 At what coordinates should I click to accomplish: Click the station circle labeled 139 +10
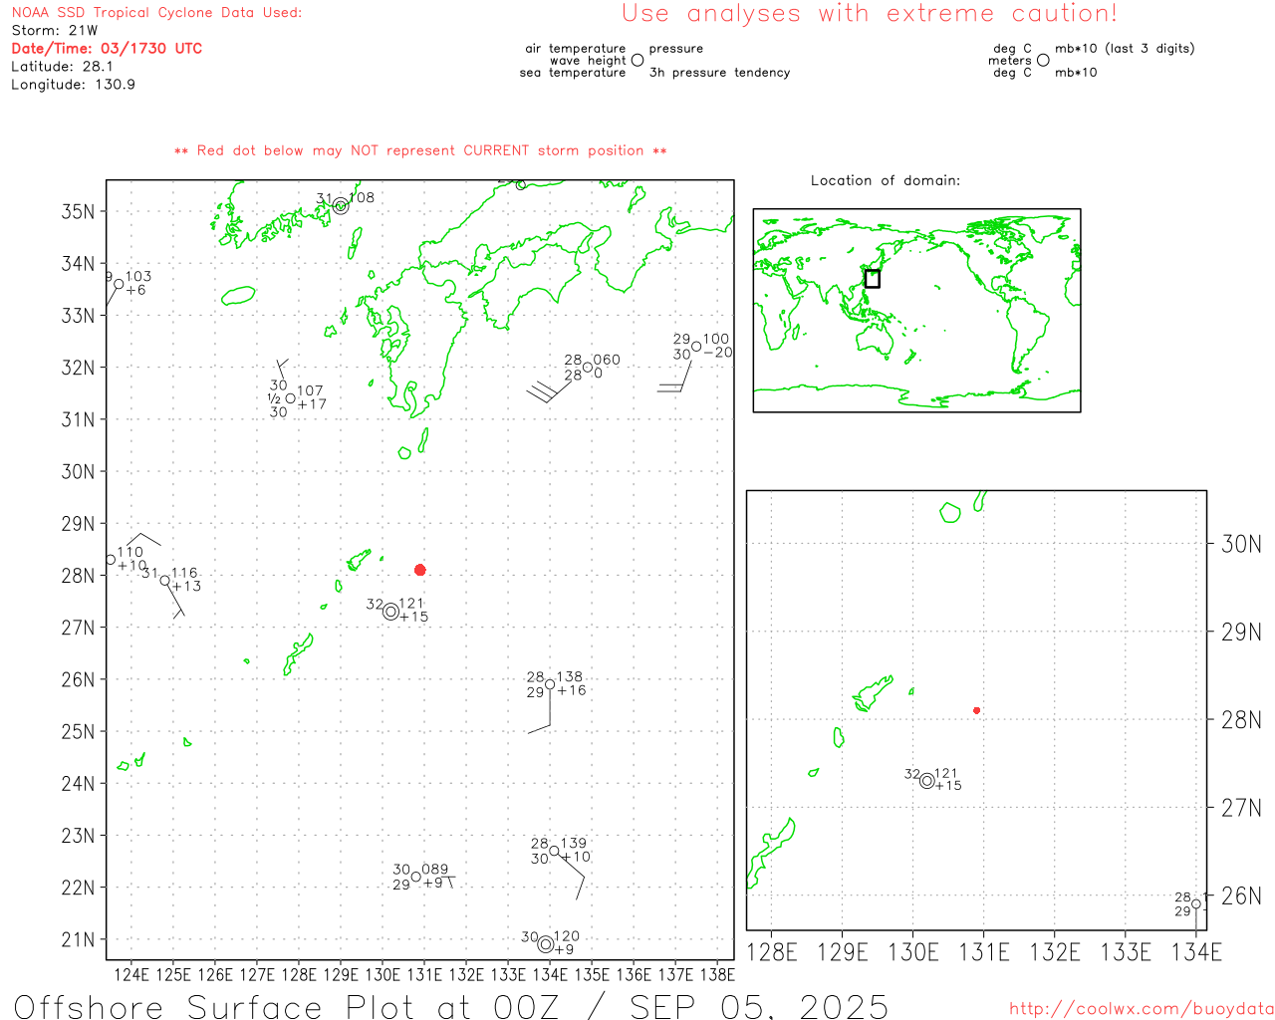tap(555, 851)
